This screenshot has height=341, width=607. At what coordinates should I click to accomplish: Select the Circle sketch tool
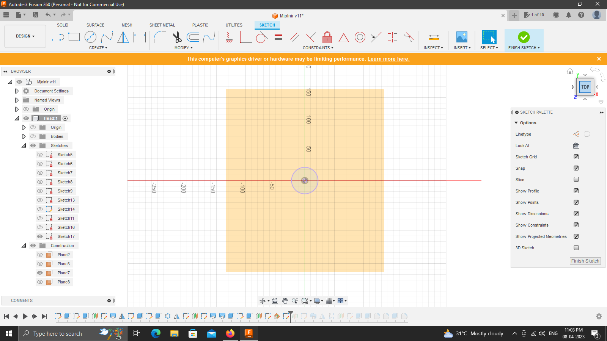click(x=90, y=37)
